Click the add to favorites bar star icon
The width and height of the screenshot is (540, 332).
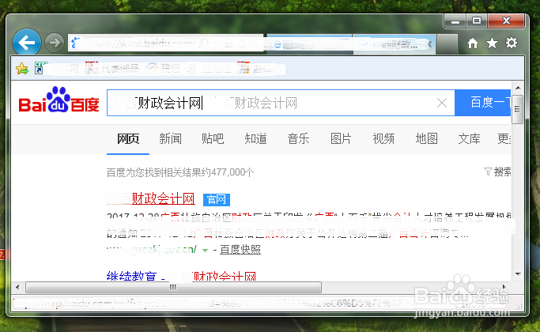[x=22, y=69]
